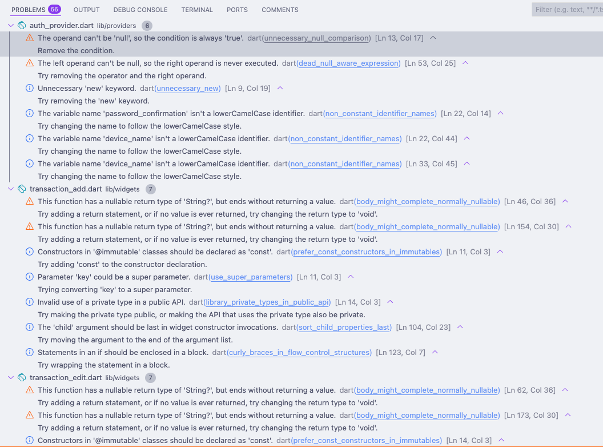Click into the problems Filter text field
This screenshot has width=603, height=447.
tap(567, 10)
